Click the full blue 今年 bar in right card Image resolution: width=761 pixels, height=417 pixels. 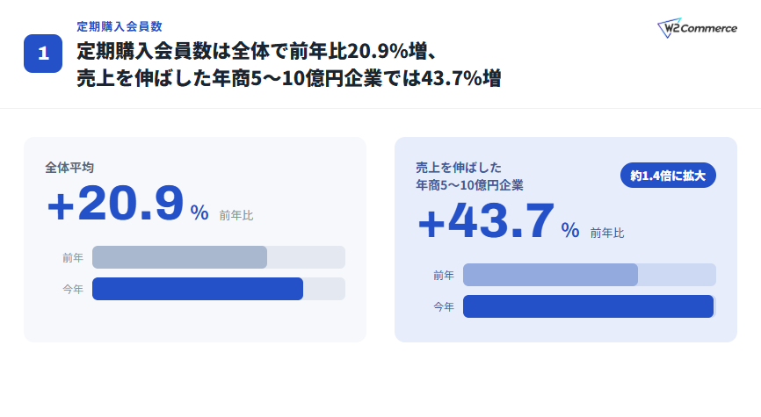(x=588, y=306)
